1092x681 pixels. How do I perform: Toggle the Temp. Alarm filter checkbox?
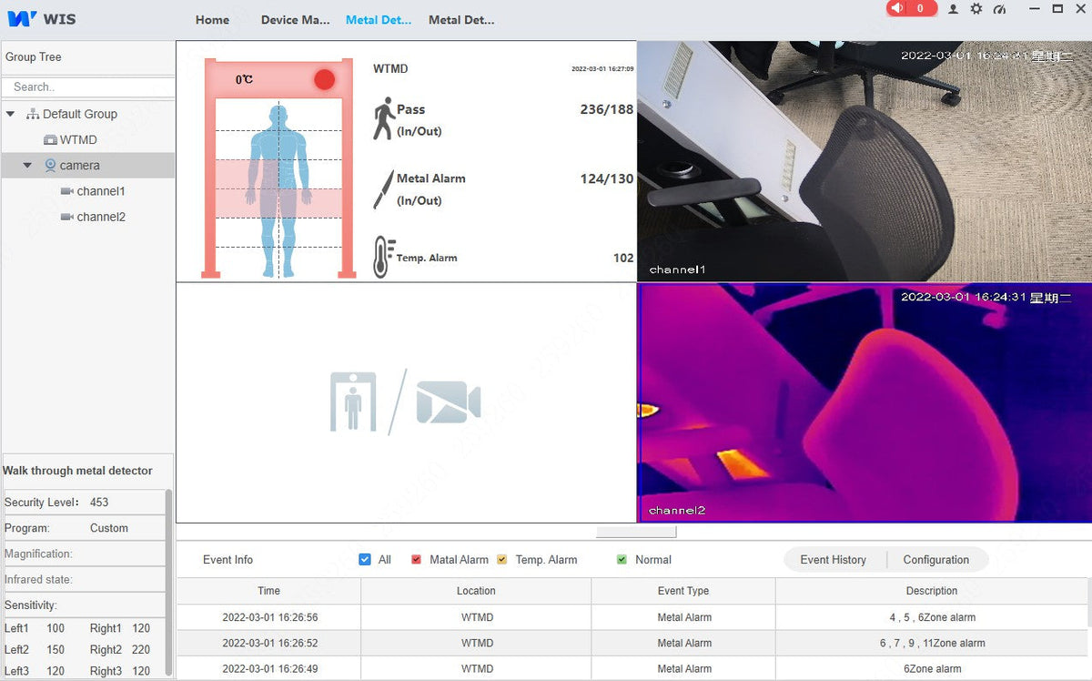(502, 560)
